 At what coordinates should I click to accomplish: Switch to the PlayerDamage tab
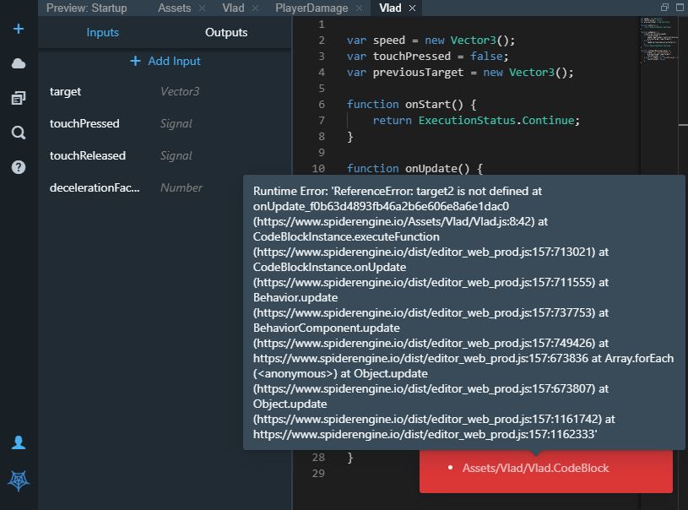click(311, 8)
